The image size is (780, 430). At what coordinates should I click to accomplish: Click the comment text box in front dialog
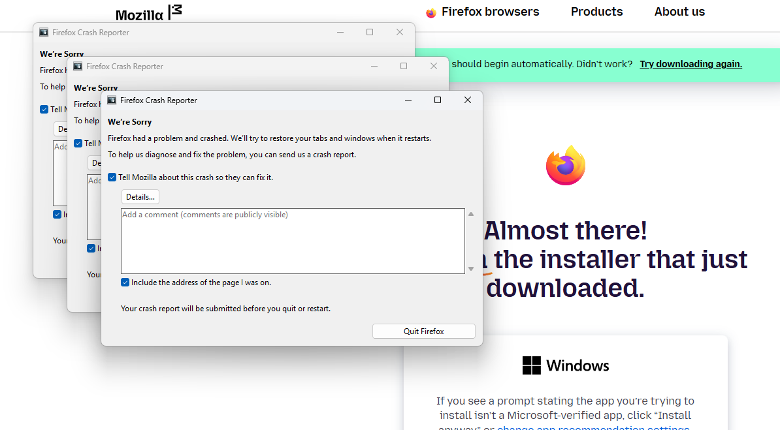click(293, 241)
